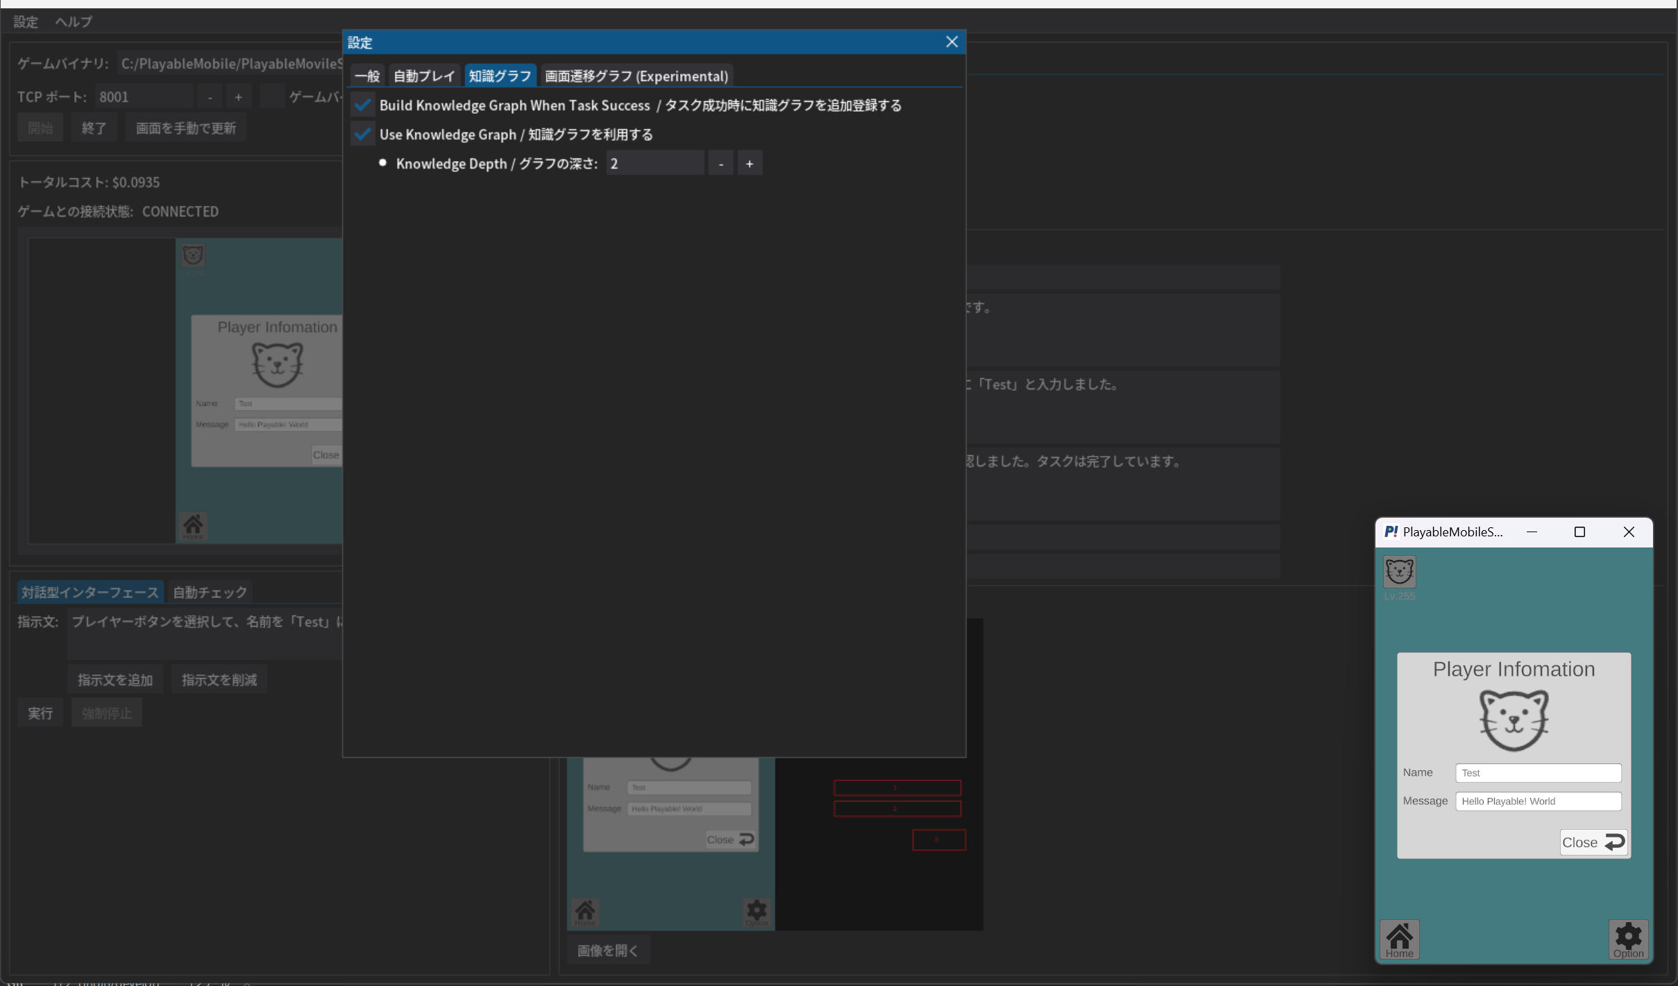Increase TCP port with the plus button
This screenshot has height=986, width=1678.
[x=239, y=97]
